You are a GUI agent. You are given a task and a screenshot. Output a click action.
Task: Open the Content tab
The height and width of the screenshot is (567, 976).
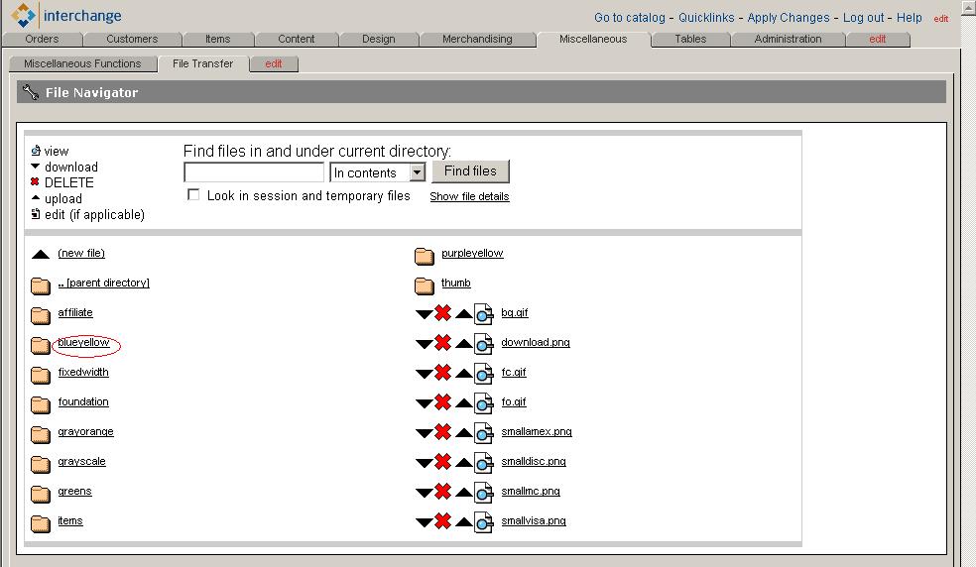tap(297, 39)
